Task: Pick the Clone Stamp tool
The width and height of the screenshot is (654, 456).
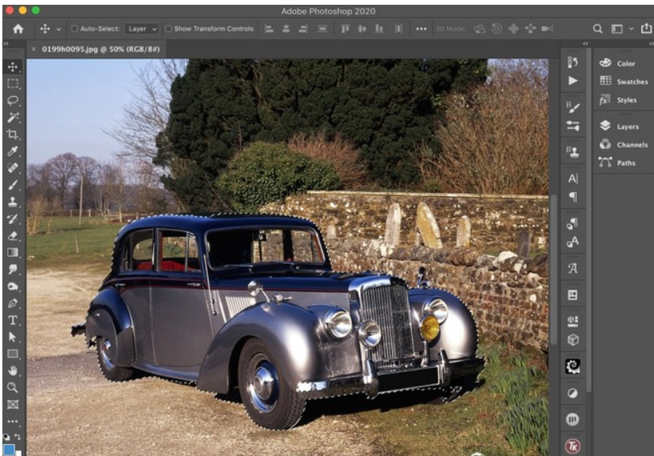Action: click(x=13, y=202)
